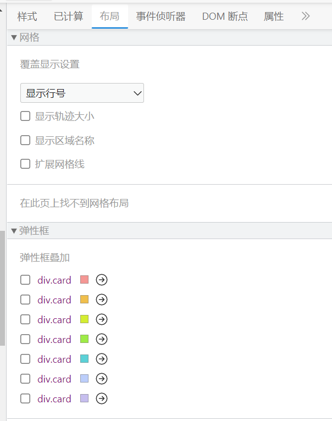Click the last div.card element link

(54, 399)
